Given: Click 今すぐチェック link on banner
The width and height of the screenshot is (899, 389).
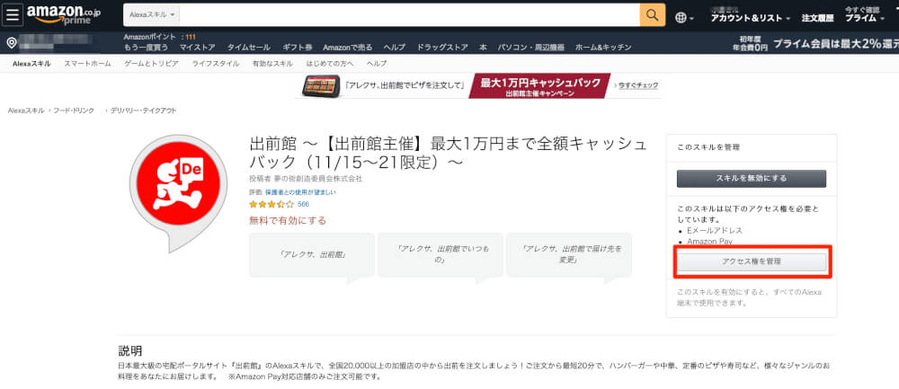Looking at the screenshot, I should (x=638, y=85).
